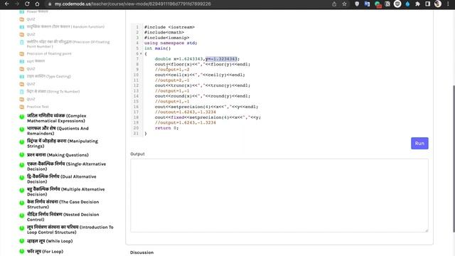
Task: Collapse the code fold arrow at line 6
Action: click(x=141, y=54)
